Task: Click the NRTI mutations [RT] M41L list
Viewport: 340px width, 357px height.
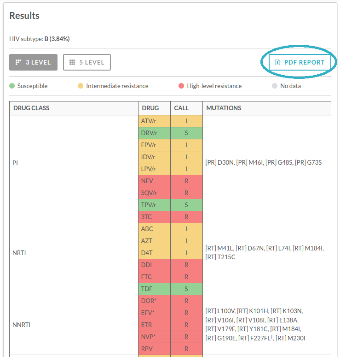Action: click(x=265, y=252)
